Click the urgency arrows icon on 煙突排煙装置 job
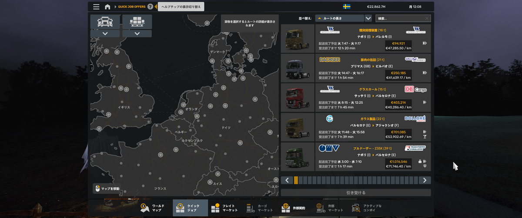 click(425, 43)
